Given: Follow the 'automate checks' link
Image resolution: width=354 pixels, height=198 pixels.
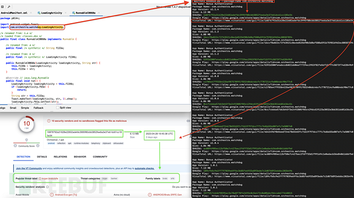Looking at the screenshot, I should pos(145,168).
